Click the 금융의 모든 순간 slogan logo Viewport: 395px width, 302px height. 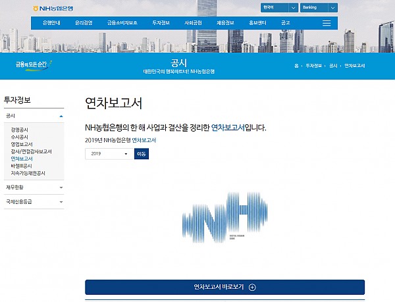34,65
